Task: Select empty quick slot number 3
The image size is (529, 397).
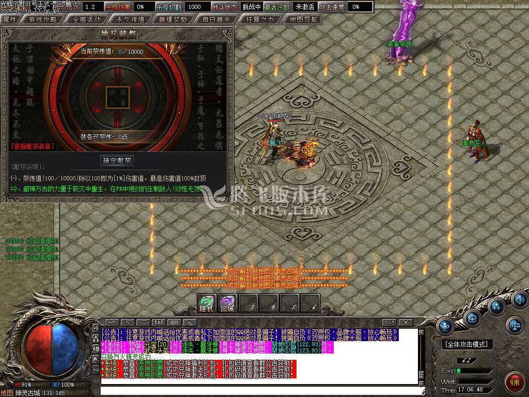Action: pyautogui.click(x=248, y=303)
